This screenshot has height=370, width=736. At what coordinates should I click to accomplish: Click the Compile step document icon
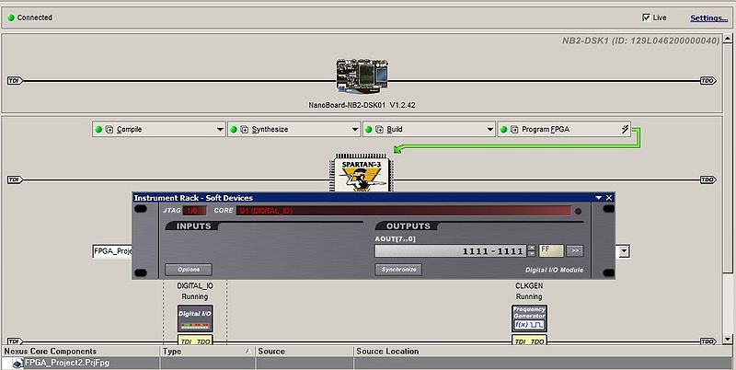(x=110, y=130)
